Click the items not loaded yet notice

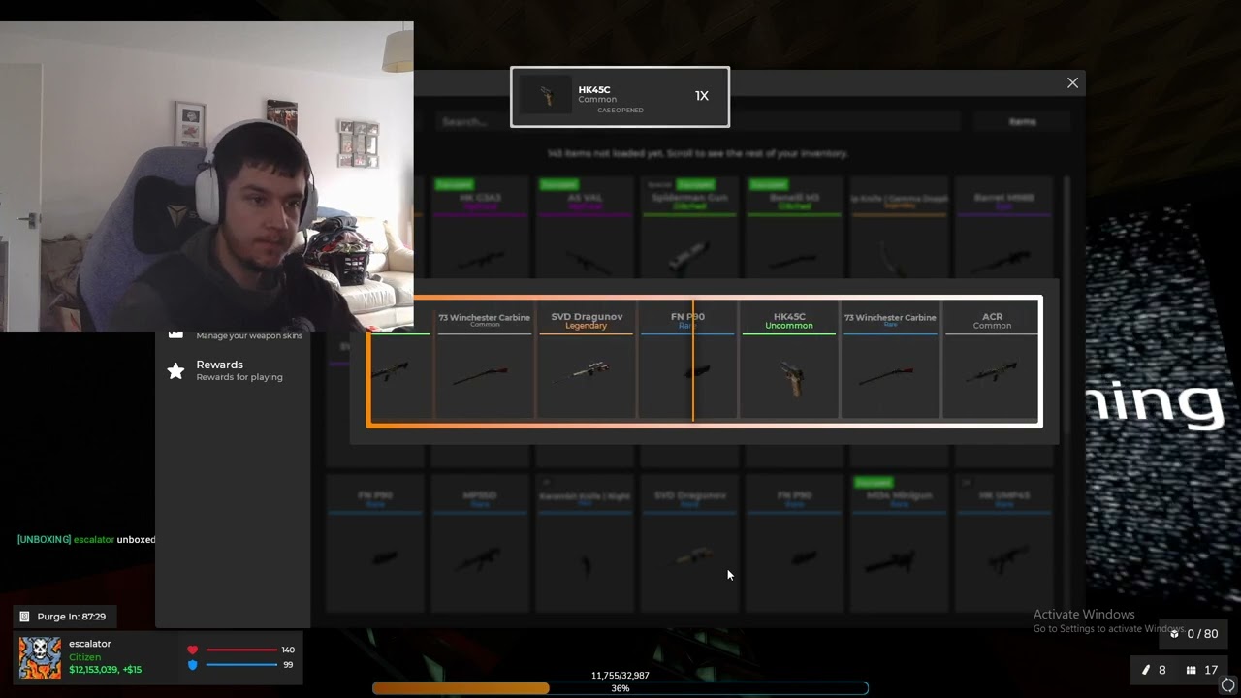(x=697, y=153)
